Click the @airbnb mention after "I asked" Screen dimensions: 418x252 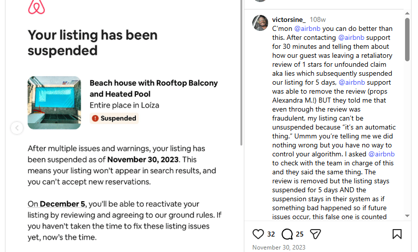(381, 154)
